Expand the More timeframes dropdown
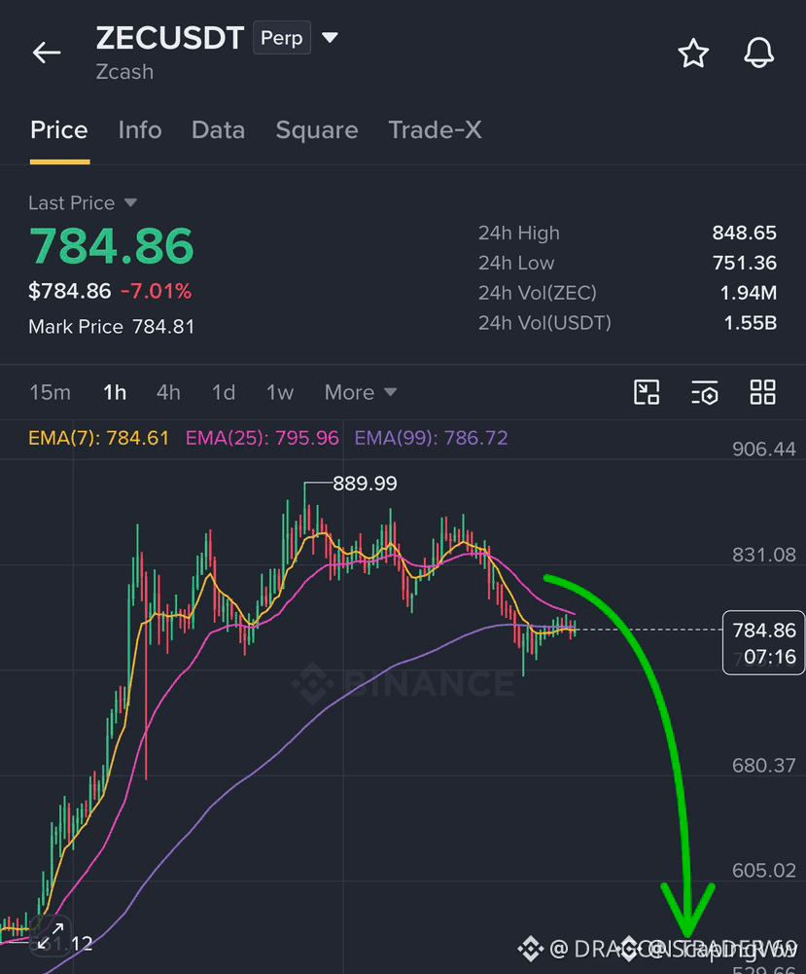 pyautogui.click(x=361, y=392)
